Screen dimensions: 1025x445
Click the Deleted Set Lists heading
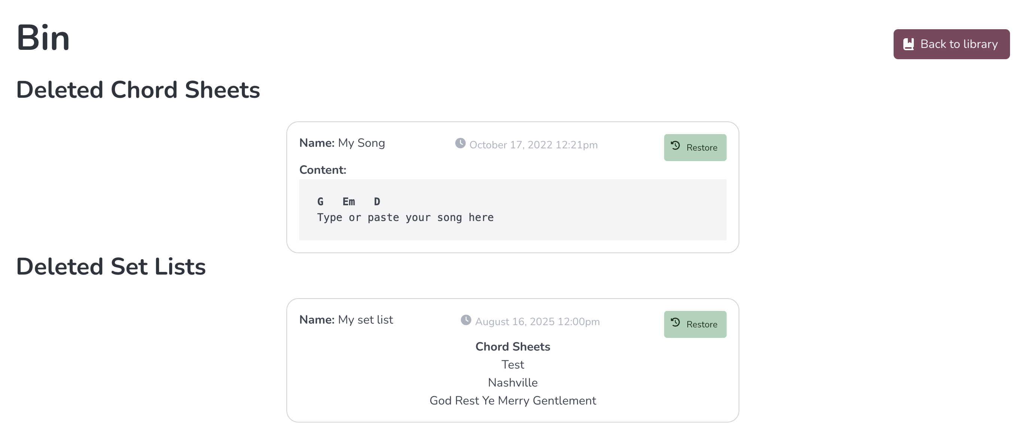pos(111,266)
